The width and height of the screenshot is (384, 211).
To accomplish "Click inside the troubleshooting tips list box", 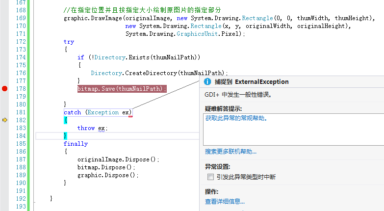I will [x=293, y=130].
